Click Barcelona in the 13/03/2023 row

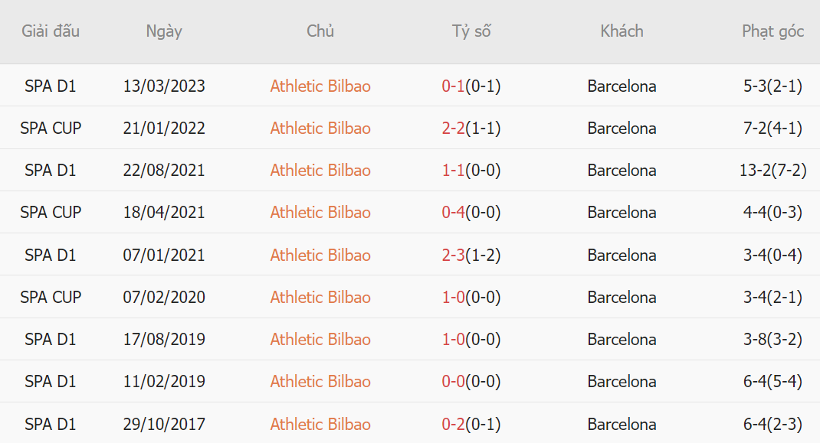click(x=622, y=86)
